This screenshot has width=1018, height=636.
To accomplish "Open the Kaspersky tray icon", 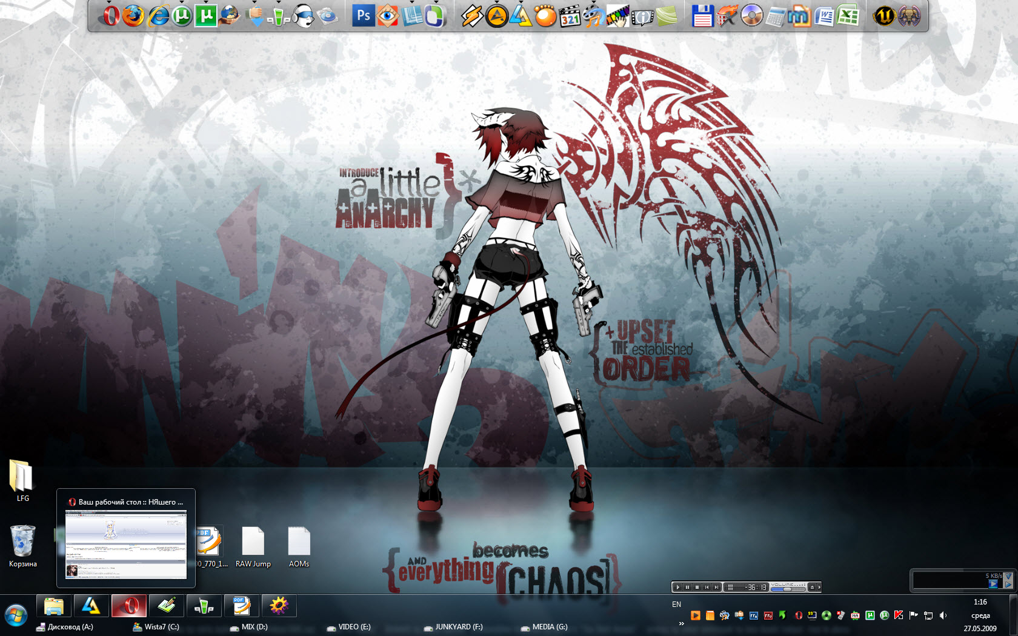I will [898, 615].
